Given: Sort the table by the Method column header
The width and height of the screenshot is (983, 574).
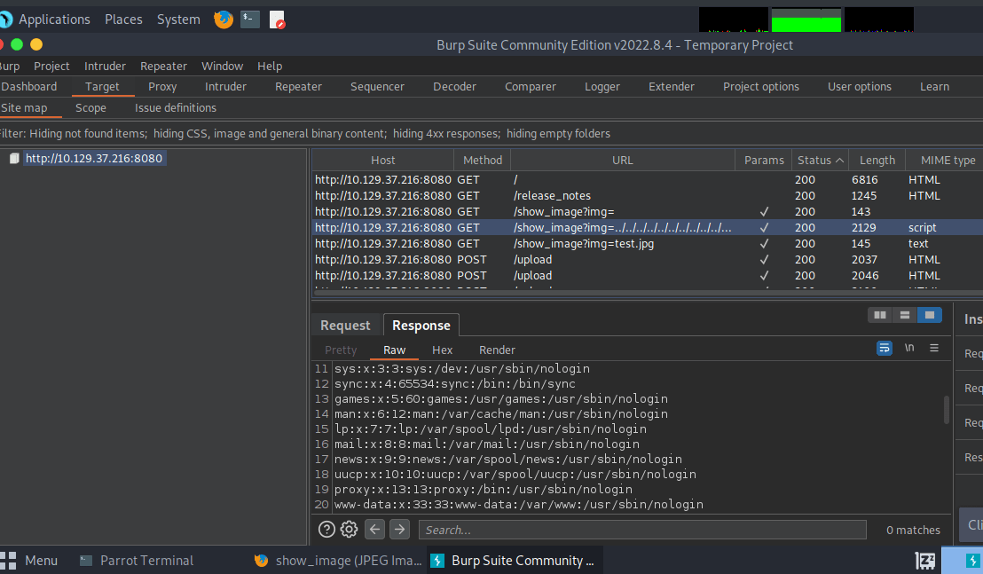Looking at the screenshot, I should click(482, 161).
